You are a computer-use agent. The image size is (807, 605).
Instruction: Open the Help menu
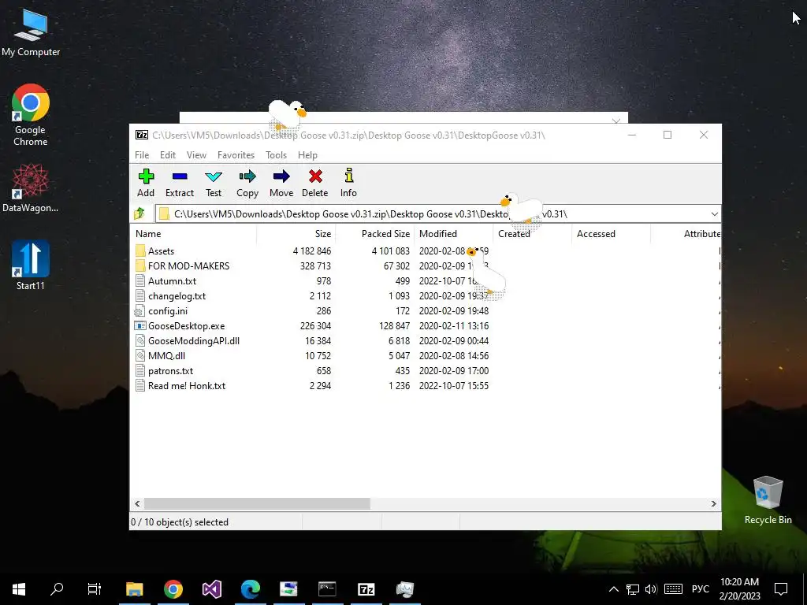click(x=307, y=155)
